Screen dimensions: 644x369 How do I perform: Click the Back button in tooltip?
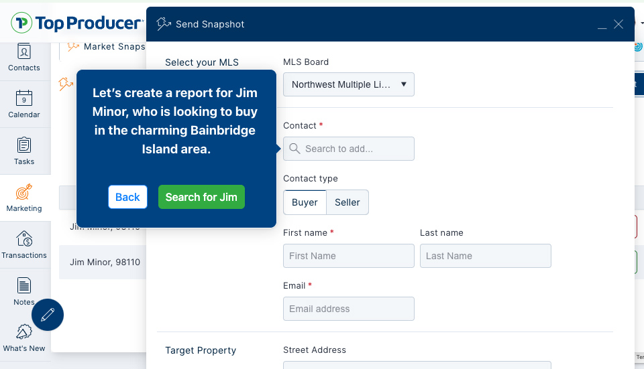click(x=127, y=197)
